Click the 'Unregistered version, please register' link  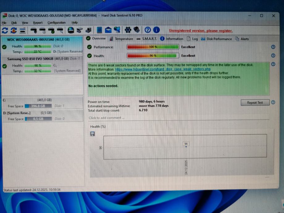[x=201, y=31]
